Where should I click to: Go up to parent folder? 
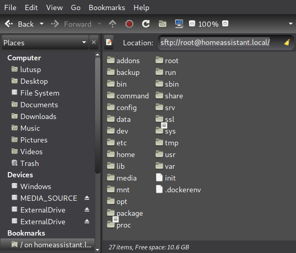112,24
